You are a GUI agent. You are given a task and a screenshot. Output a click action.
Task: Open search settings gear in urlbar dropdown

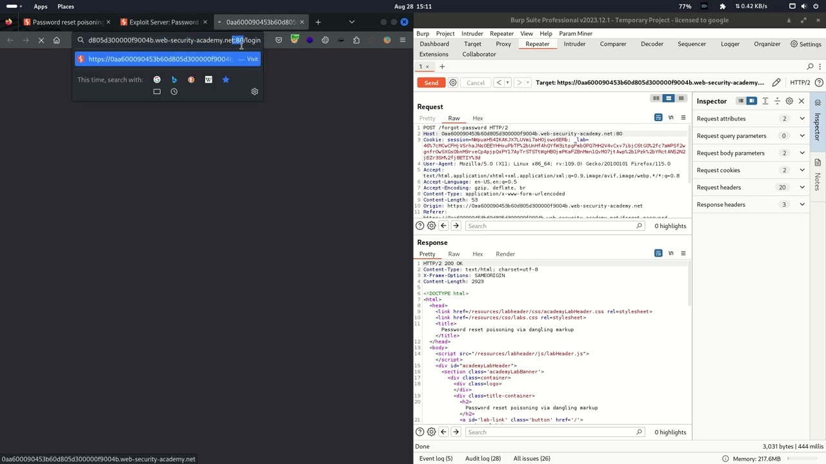(x=254, y=92)
